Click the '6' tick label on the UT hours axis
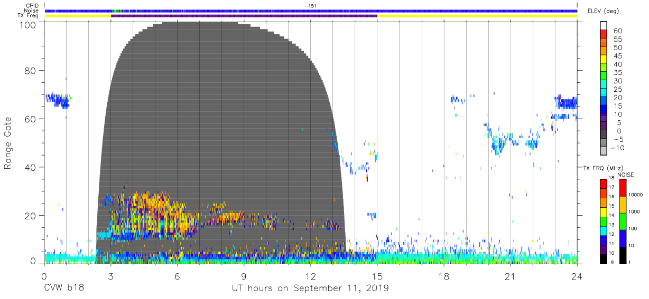Image resolution: width=649 pixels, height=299 pixels. coord(178,276)
